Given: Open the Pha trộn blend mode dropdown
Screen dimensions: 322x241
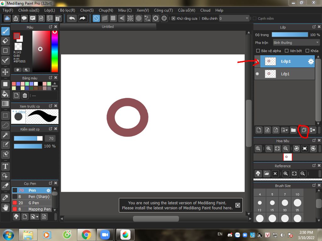Looking at the screenshot, I should coord(296,43).
